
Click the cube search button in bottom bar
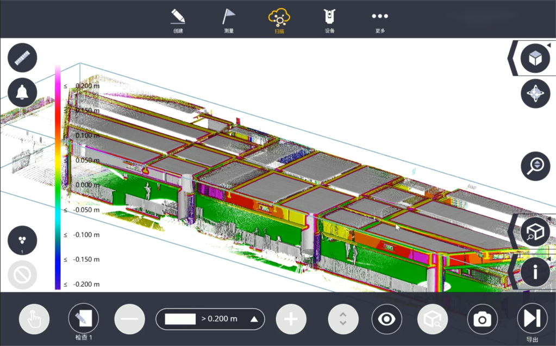pos(433,319)
